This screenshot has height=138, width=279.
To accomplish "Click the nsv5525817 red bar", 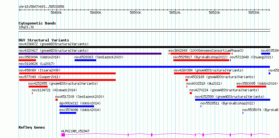I will 201,60.
